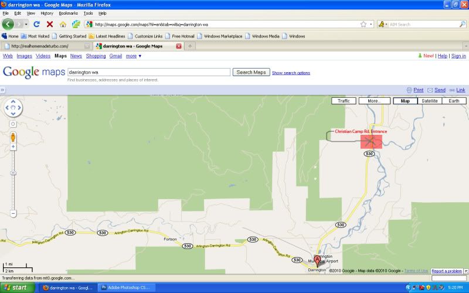469x293 pixels.
Task: Collapse the overview map corner icon
Action: point(466,271)
